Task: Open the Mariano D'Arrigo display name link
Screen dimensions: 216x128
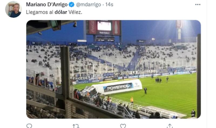Action: pos(47,5)
